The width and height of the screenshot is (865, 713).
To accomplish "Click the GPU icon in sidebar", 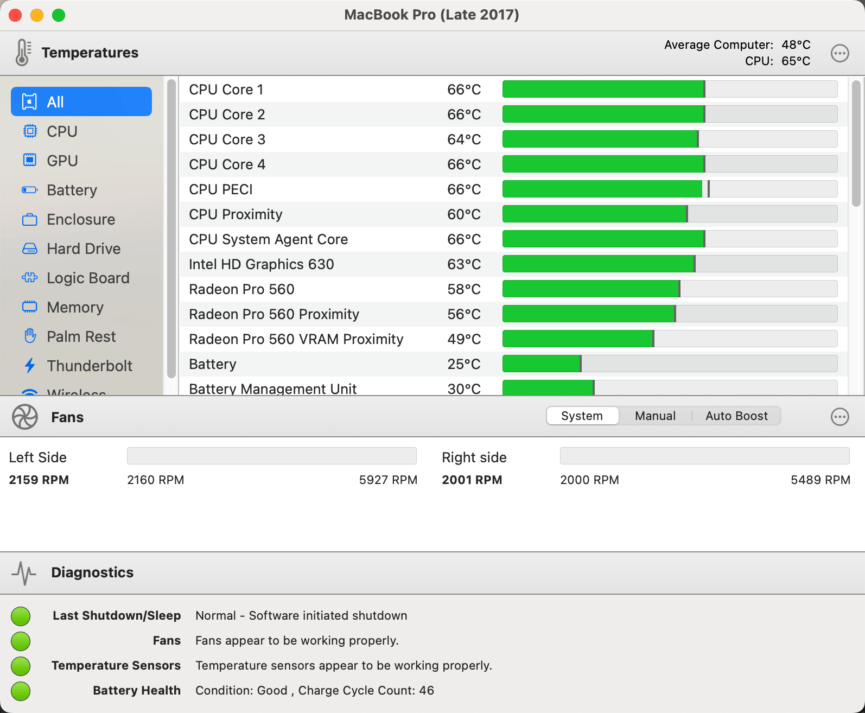I will [x=30, y=161].
